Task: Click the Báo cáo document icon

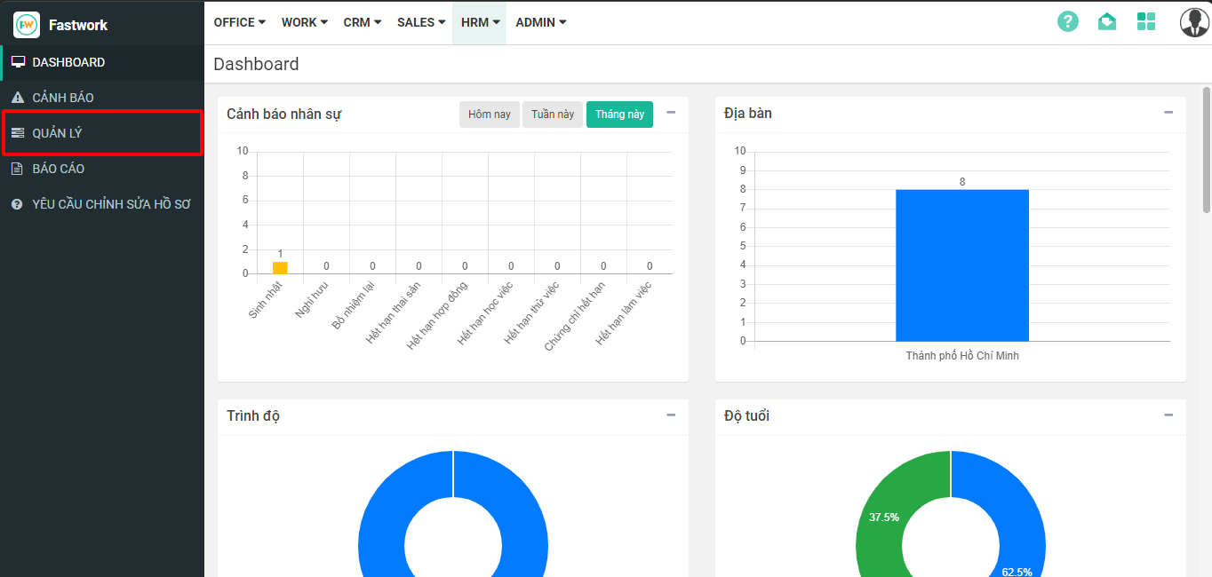Action: coord(18,169)
